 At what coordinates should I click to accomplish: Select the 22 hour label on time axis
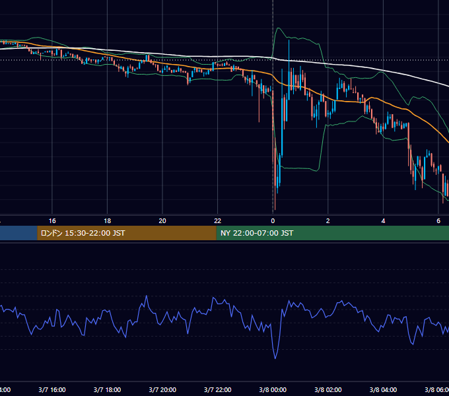pos(218,221)
